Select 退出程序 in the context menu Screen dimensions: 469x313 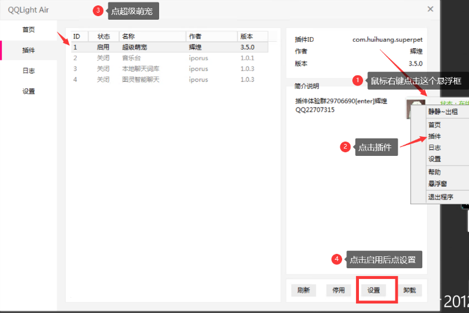(441, 197)
